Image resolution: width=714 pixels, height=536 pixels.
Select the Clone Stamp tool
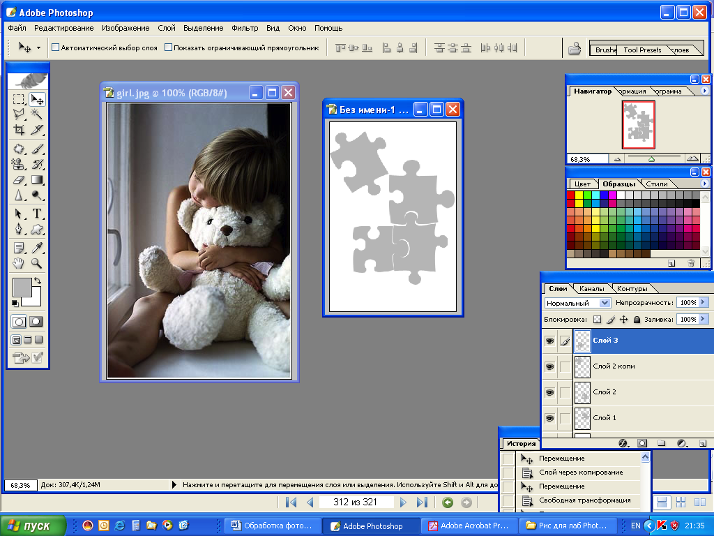tap(19, 164)
